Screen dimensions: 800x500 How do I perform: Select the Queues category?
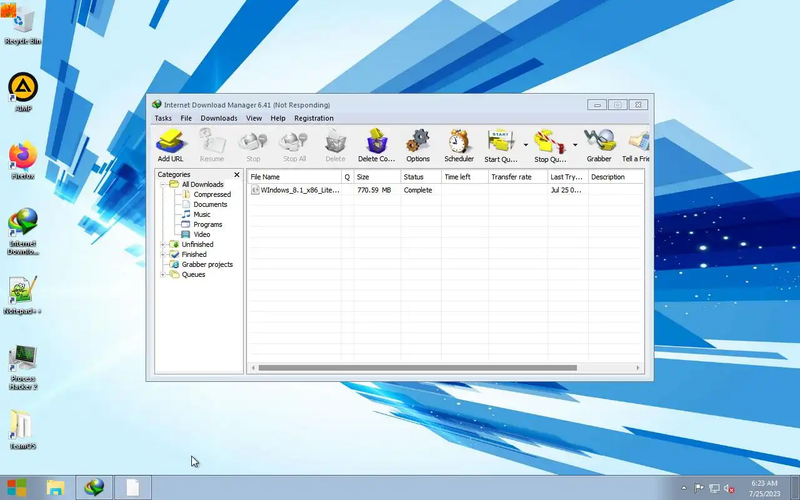pos(193,274)
